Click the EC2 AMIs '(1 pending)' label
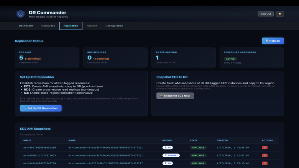 (33, 59)
